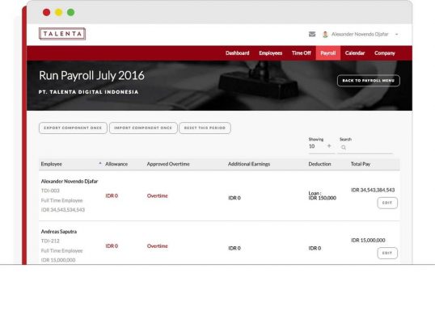Go to the Dashboard menu
Viewport: 435px width, 323px height.
(238, 53)
